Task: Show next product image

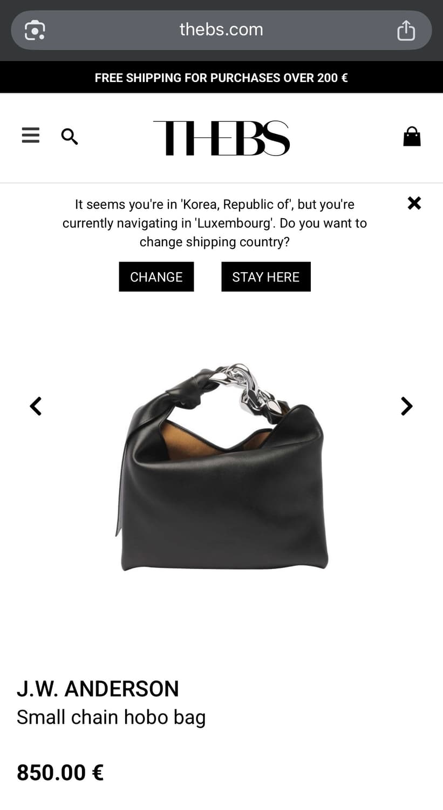Action: pos(406,406)
